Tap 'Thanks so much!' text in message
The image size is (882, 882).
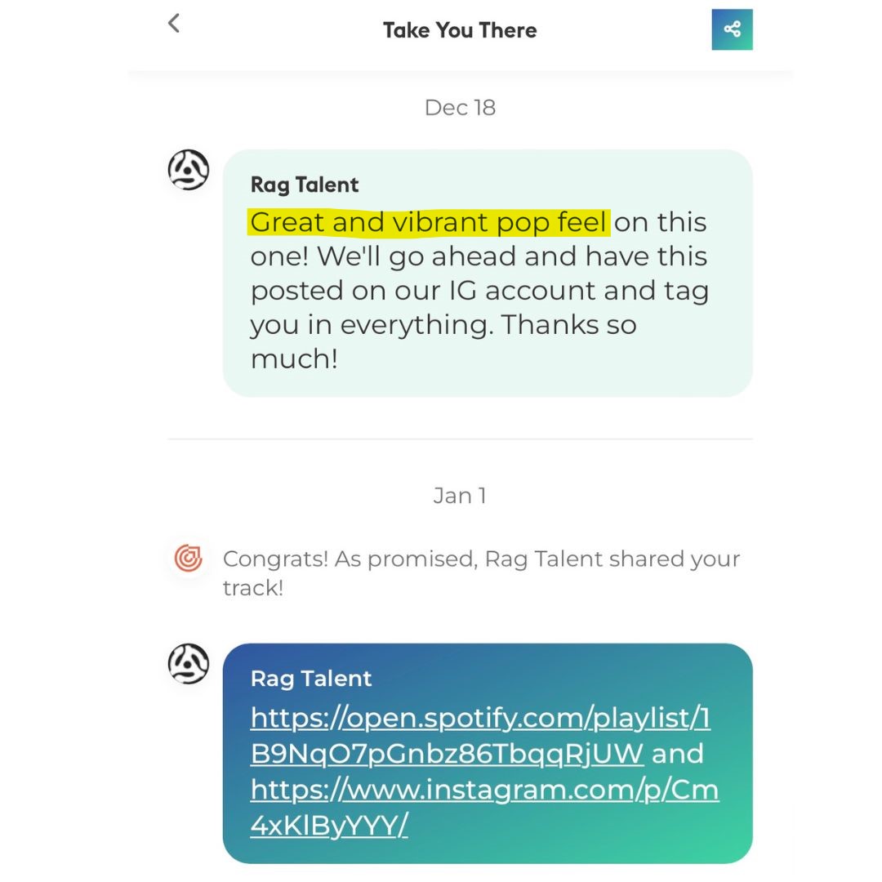(443, 341)
